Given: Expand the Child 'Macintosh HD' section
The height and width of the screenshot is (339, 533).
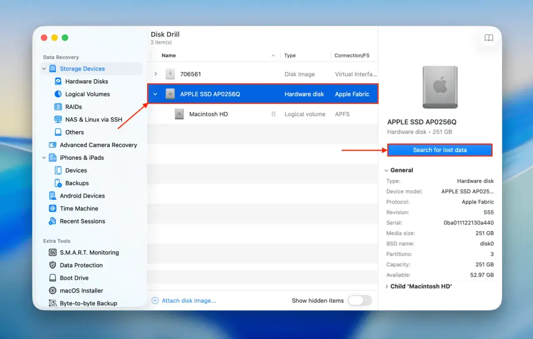Looking at the screenshot, I should tap(386, 286).
